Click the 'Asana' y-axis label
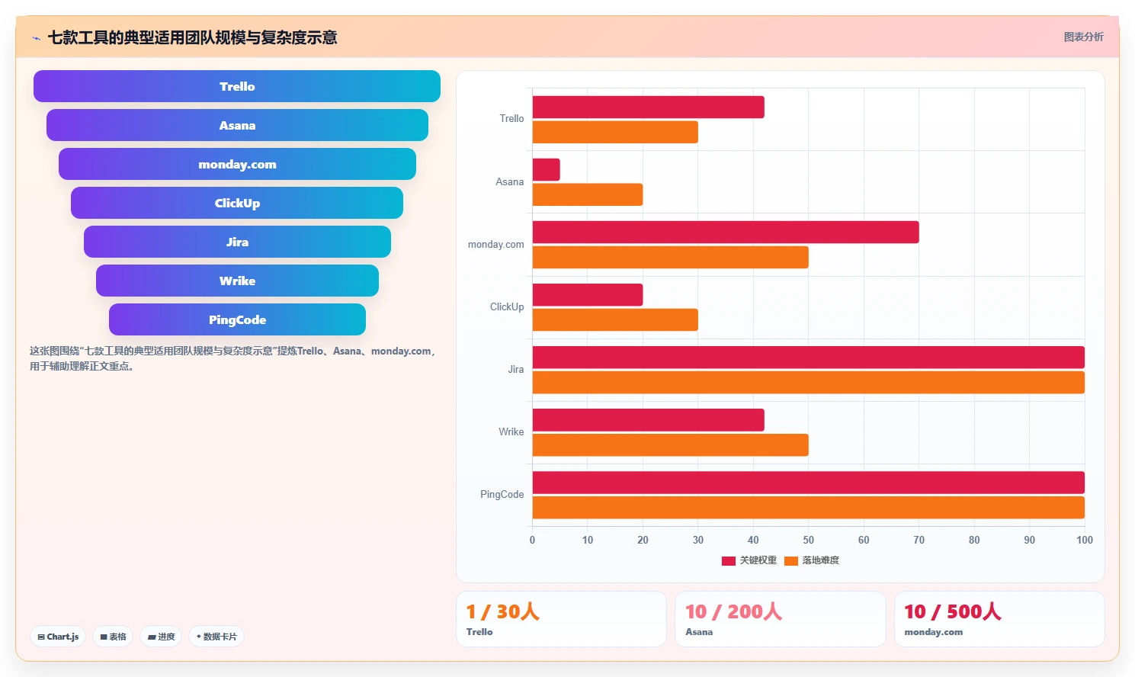The image size is (1135, 677). click(509, 182)
